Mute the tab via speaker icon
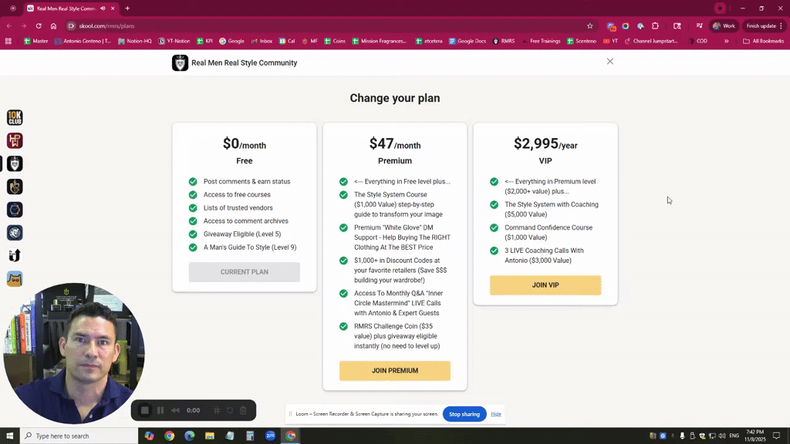This screenshot has height=444, width=790. coord(103,8)
